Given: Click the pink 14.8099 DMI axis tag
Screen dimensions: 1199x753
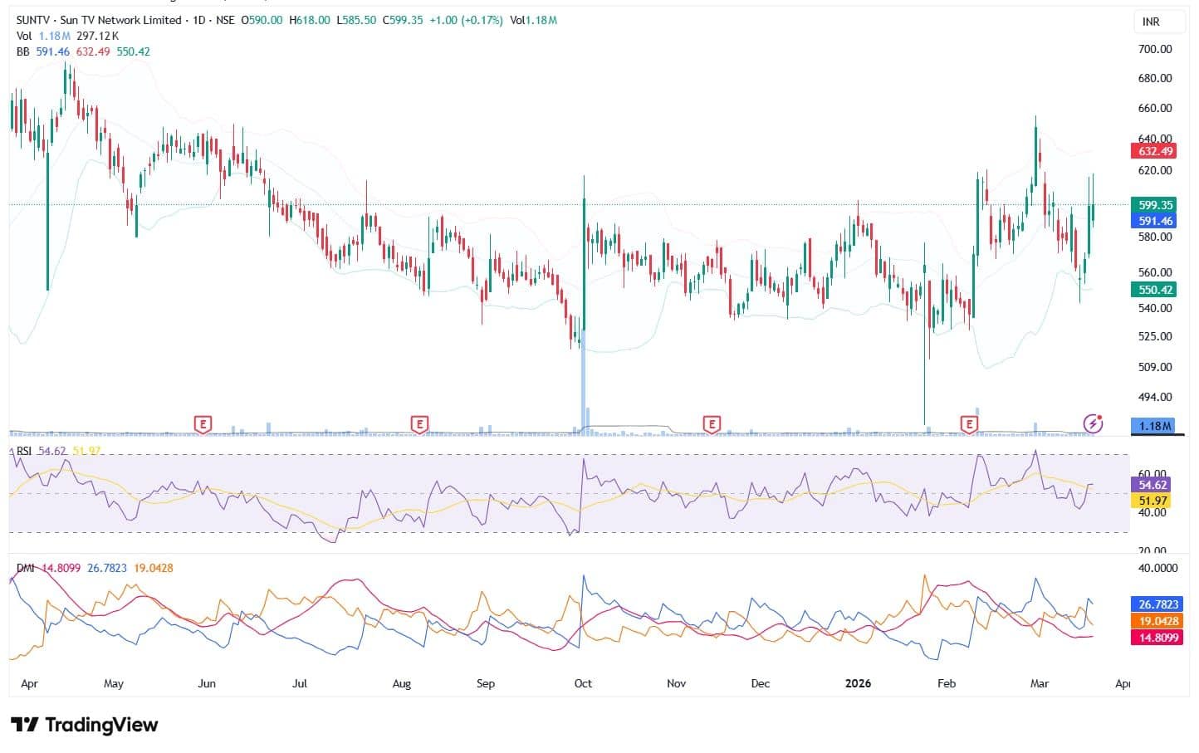Looking at the screenshot, I should coord(1157,638).
